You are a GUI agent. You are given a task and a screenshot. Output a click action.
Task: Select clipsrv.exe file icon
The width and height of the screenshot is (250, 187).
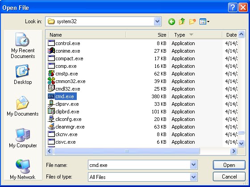(x=51, y=104)
